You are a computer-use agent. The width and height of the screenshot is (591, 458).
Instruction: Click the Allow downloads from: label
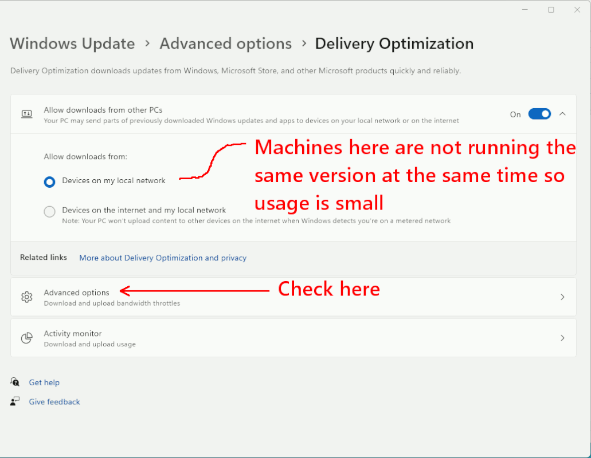pyautogui.click(x=85, y=156)
